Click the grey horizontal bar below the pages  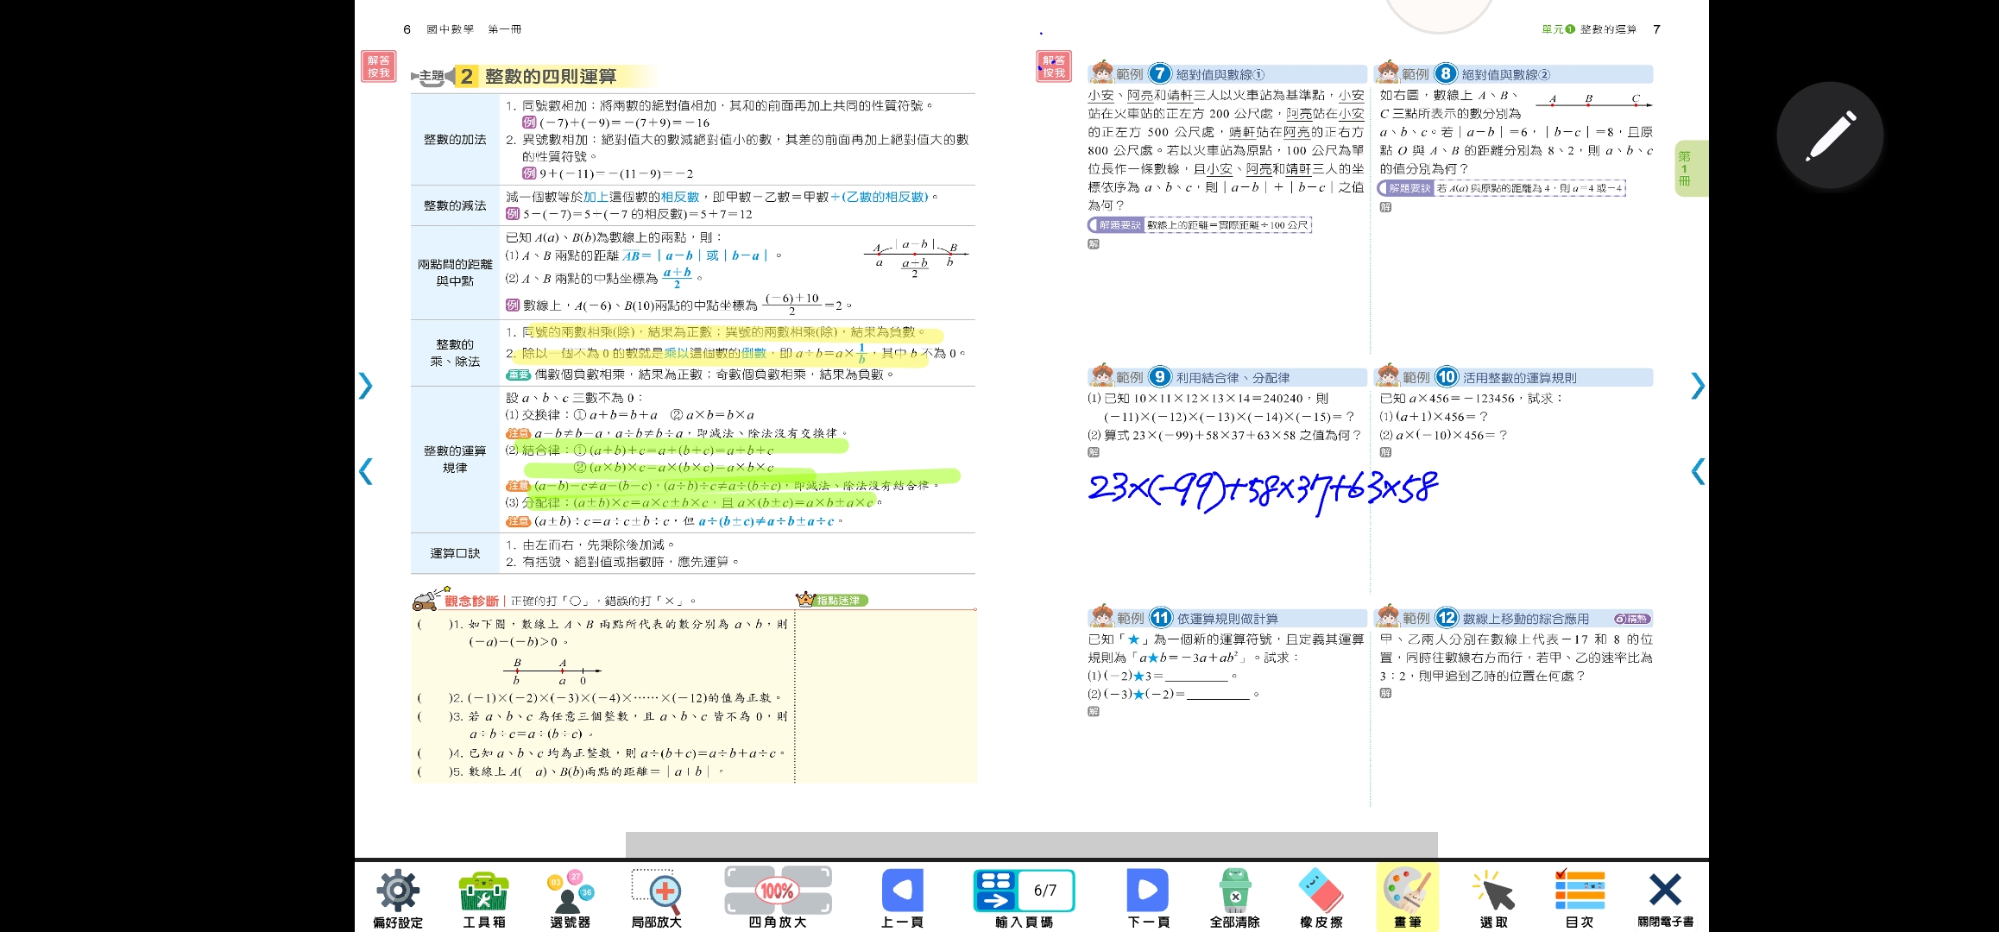click(x=1031, y=844)
